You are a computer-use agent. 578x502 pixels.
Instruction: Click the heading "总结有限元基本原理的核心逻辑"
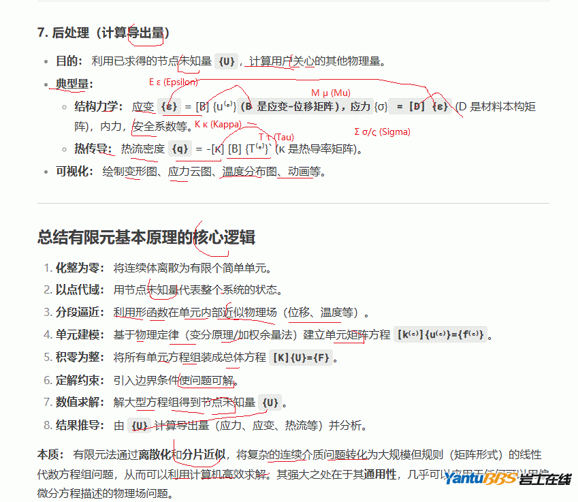point(146,237)
